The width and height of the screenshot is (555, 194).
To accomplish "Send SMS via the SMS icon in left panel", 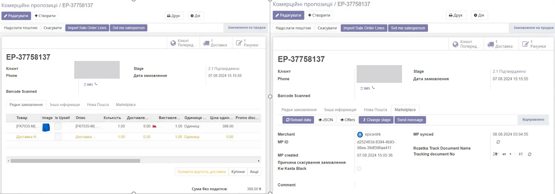I will click(88, 85).
